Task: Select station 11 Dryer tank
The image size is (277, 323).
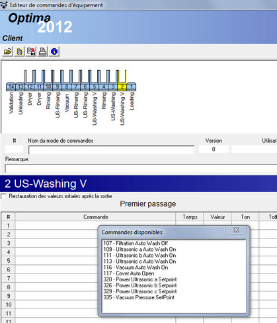Action: tap(39, 87)
